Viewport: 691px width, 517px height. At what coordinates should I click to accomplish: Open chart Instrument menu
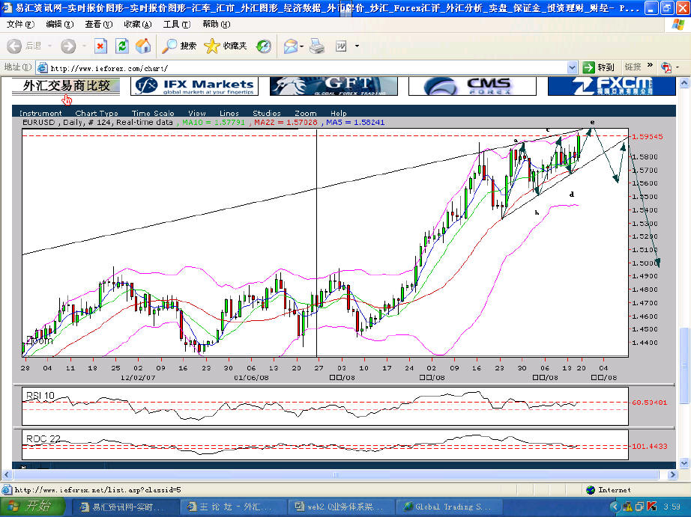[40, 113]
